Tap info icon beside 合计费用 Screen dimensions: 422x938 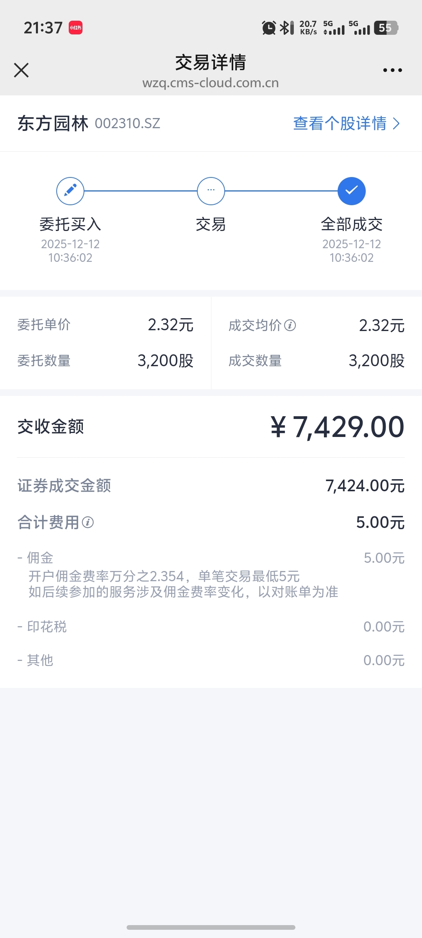pyautogui.click(x=88, y=523)
